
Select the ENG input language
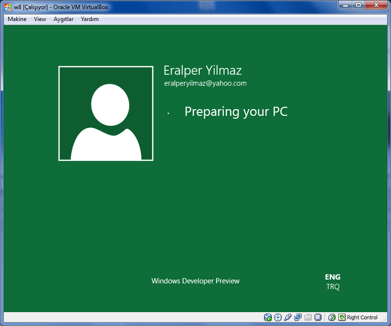[x=333, y=277]
